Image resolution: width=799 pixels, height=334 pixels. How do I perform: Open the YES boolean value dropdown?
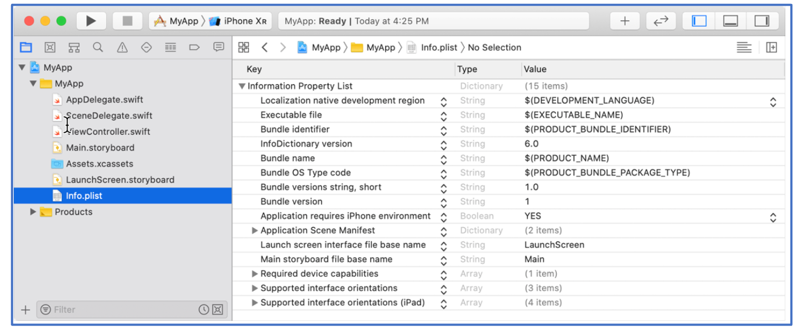click(x=773, y=217)
